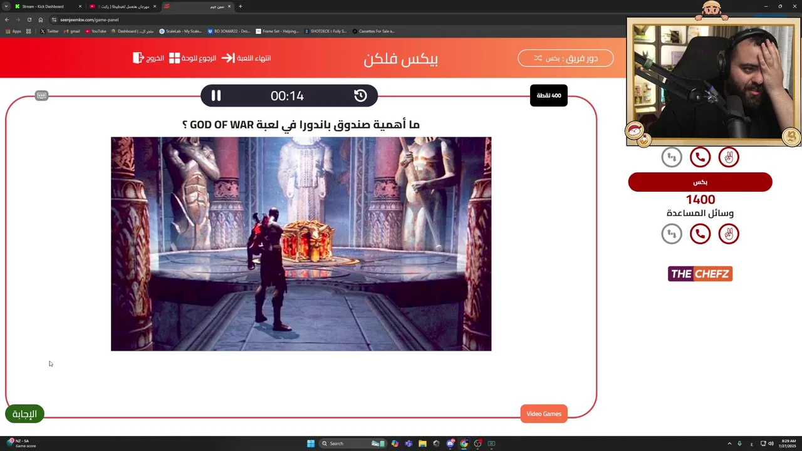Open the gmail bookmark
The width and height of the screenshot is (802, 451).
click(x=72, y=31)
